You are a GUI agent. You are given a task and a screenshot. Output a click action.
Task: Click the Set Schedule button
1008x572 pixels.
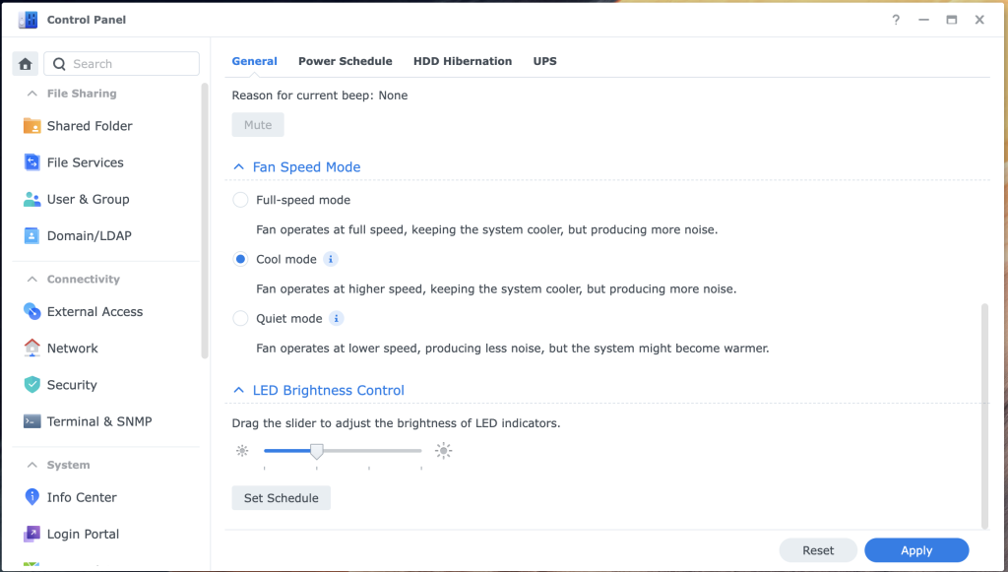[281, 498]
